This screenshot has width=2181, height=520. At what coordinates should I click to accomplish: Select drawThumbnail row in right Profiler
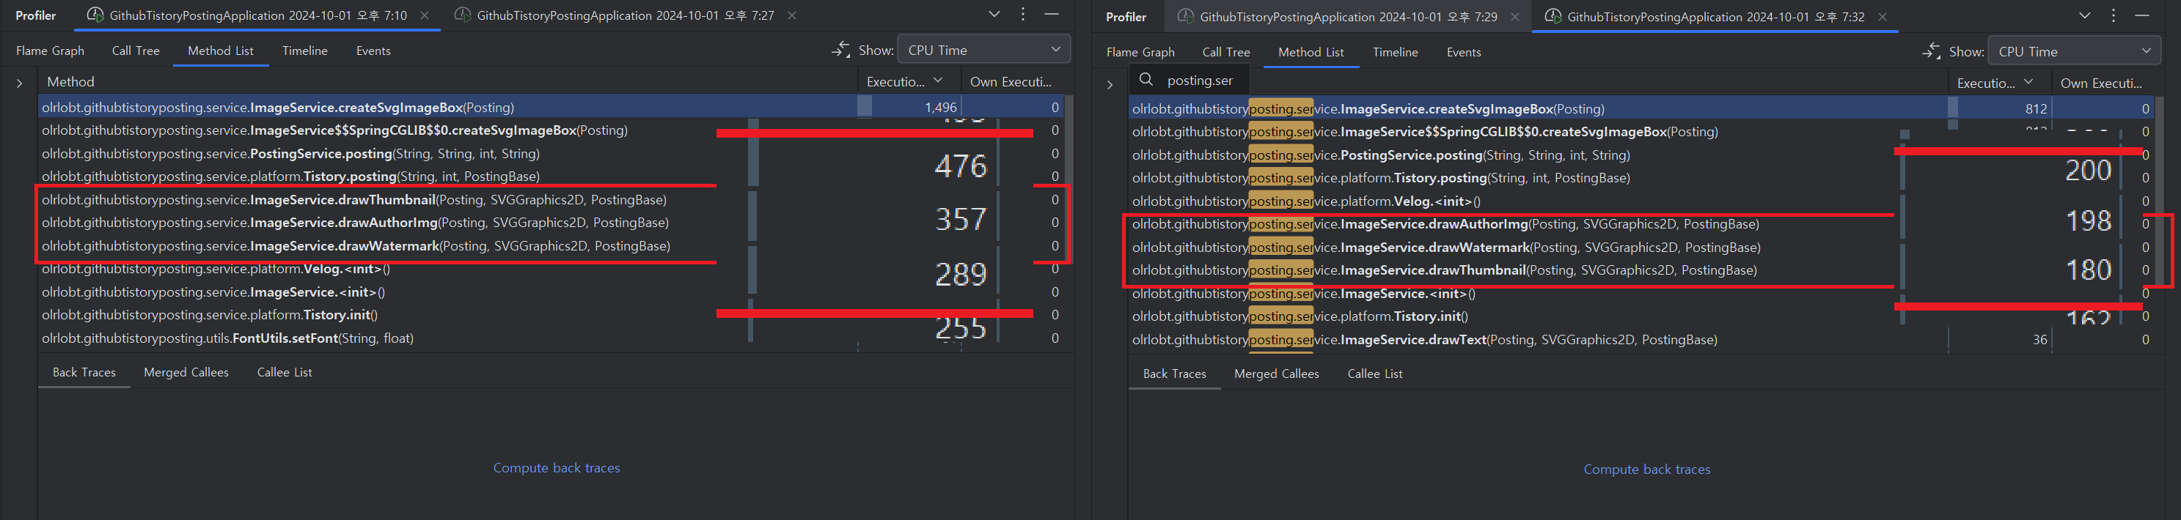pyautogui.click(x=1641, y=270)
